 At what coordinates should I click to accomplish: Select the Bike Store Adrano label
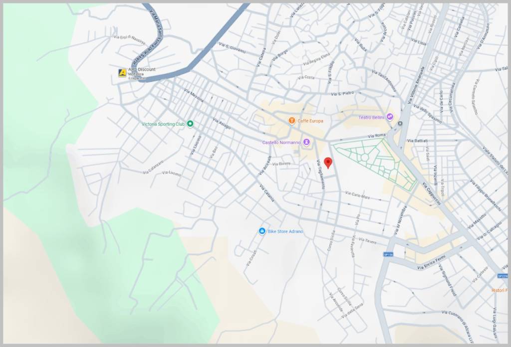click(285, 231)
